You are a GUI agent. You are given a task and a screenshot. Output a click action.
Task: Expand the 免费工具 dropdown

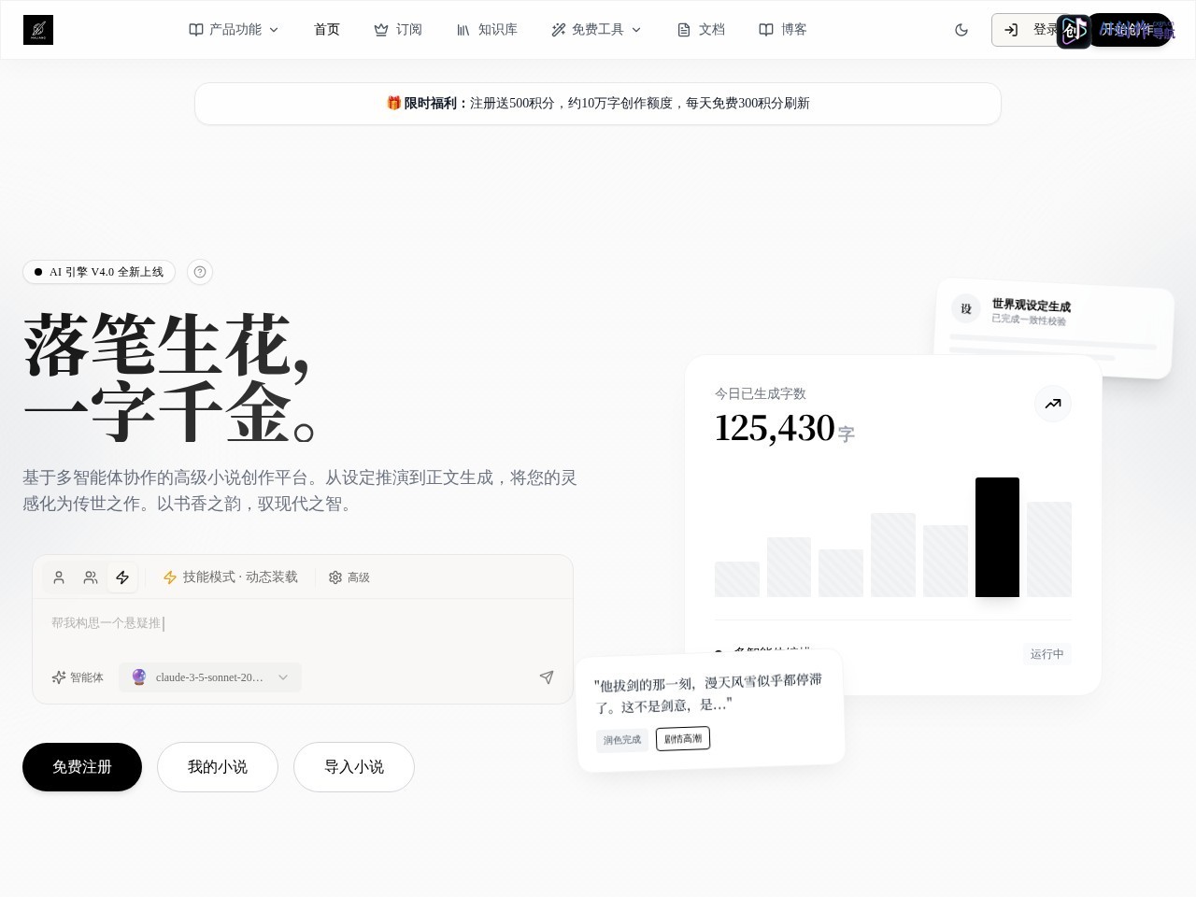coord(596,30)
